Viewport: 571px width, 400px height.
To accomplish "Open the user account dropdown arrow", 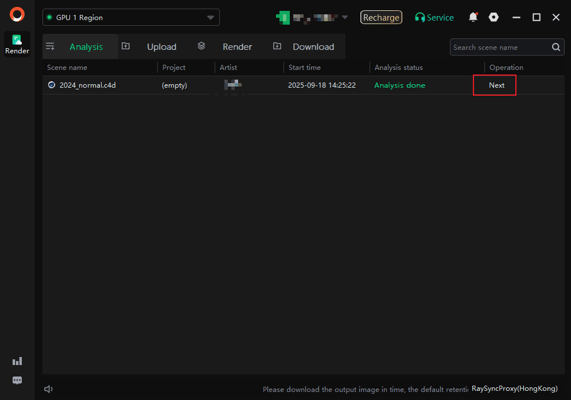I will click(x=345, y=17).
